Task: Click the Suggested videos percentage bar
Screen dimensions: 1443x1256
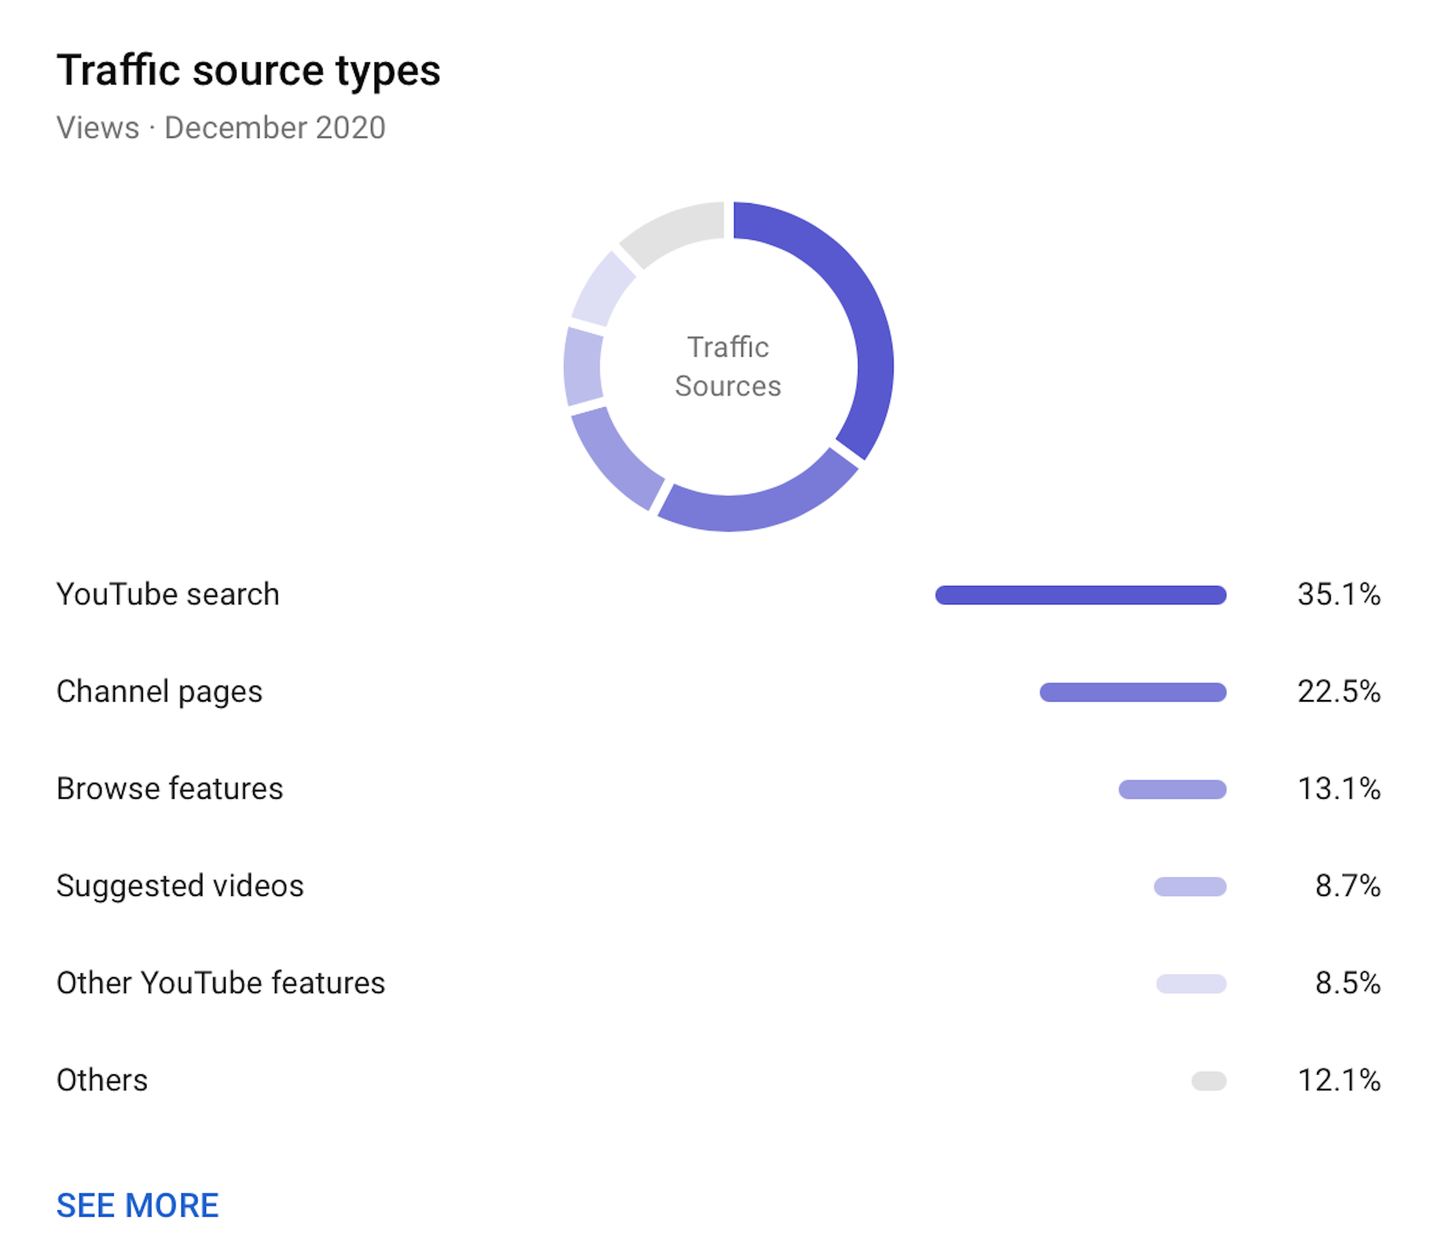Action: click(1189, 887)
